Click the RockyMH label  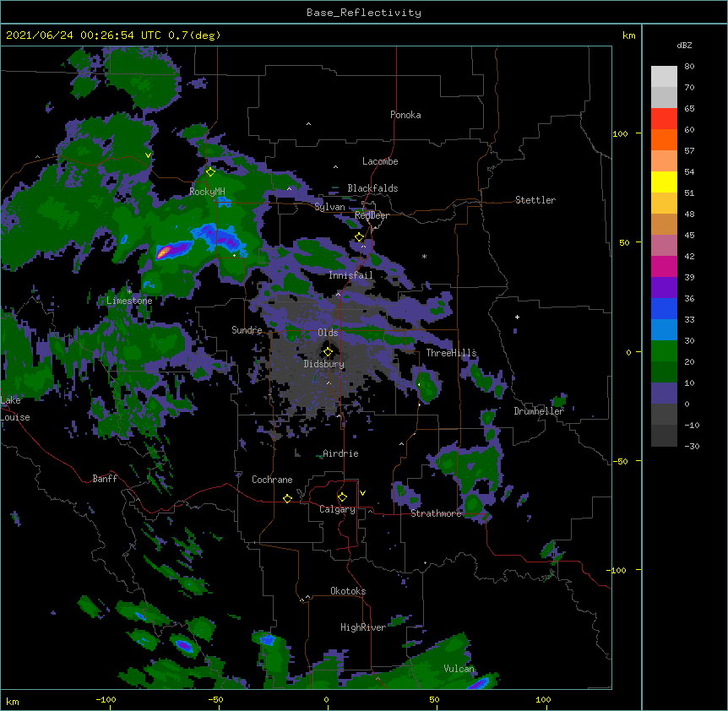(207, 192)
